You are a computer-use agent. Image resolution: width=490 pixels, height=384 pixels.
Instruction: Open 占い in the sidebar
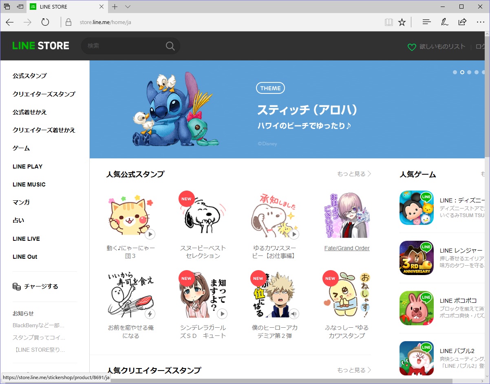(x=18, y=220)
